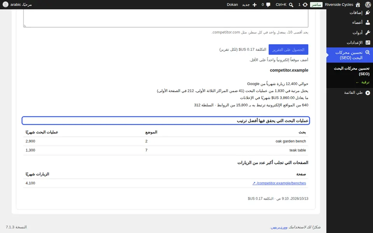Viewport: 373px width, 233px height.
Task: Click the صفحة column header
Action: [301, 174]
